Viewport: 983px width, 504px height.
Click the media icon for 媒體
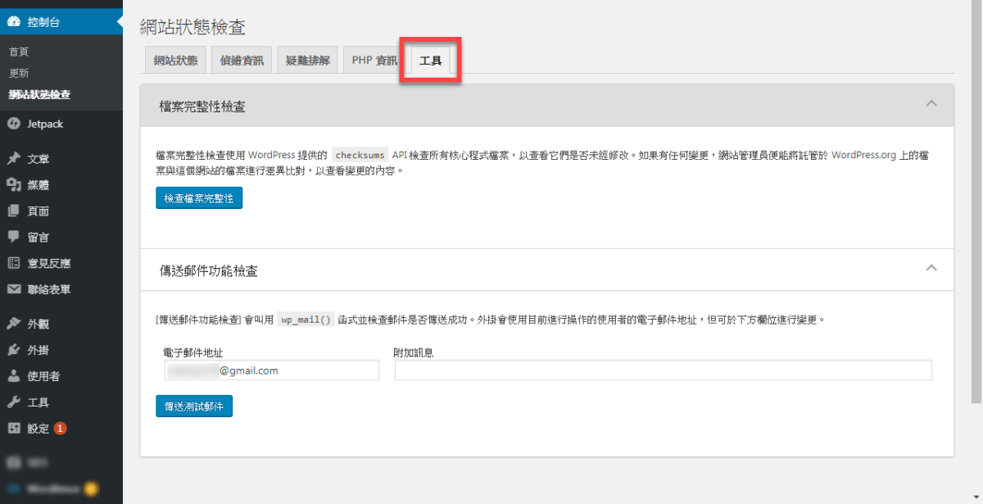coord(14,185)
